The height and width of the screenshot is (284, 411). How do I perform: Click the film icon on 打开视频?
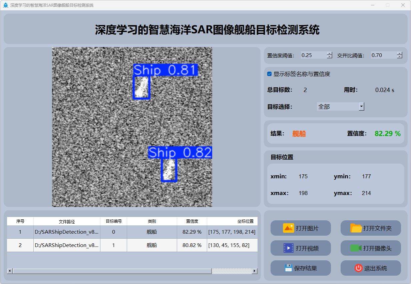(x=288, y=248)
